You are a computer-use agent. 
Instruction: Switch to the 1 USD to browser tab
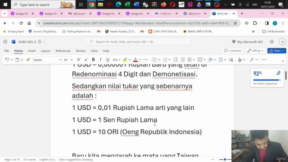[x=166, y=13]
